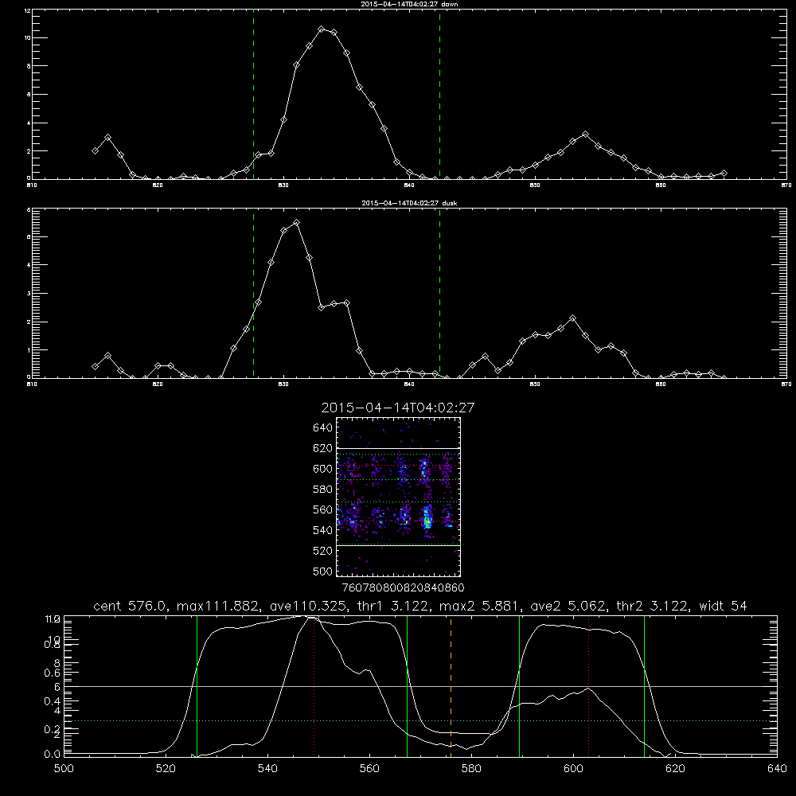Click the 'ave110.325' value in stats line

point(306,606)
